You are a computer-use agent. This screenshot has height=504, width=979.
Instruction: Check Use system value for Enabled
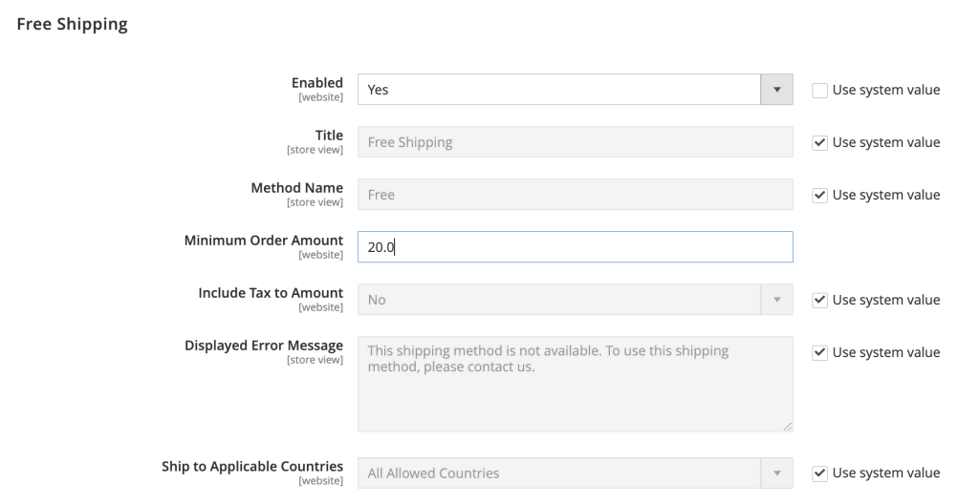pyautogui.click(x=819, y=90)
